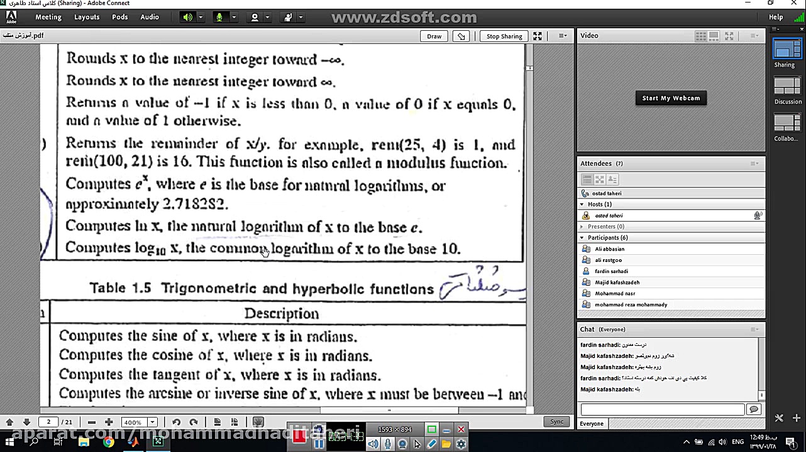Viewport: 806px width, 452px height.
Task: Open the Audio menu
Action: click(x=150, y=17)
